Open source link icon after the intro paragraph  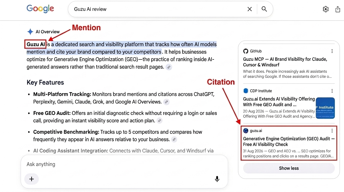(x=169, y=67)
